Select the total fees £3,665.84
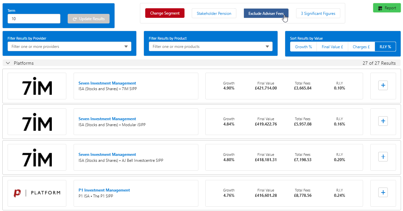The image size is (403, 211). coord(303,88)
